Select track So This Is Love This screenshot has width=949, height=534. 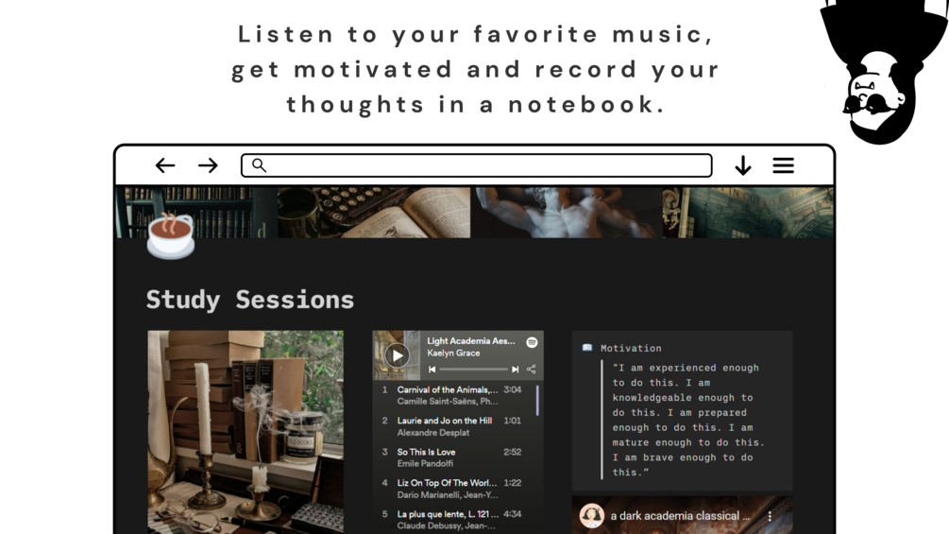[454, 457]
